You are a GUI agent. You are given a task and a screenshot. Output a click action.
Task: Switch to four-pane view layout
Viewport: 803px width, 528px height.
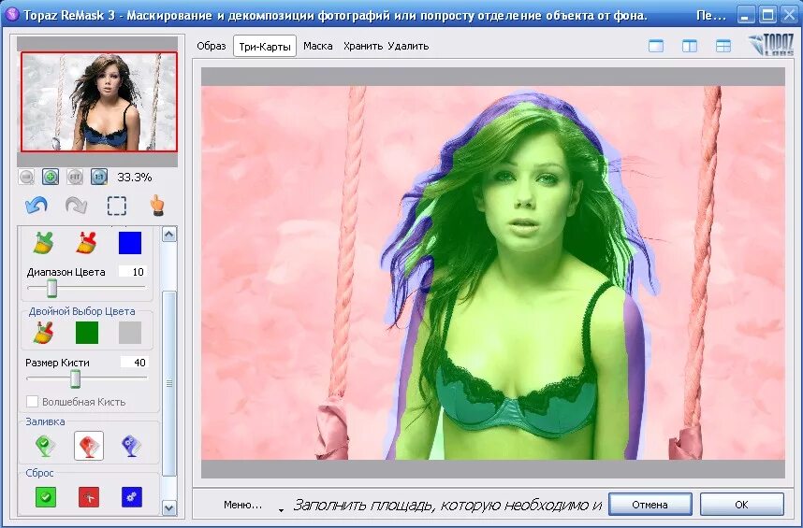click(723, 46)
